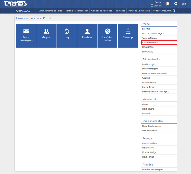Open Lista de Variáveis link

click(x=150, y=143)
